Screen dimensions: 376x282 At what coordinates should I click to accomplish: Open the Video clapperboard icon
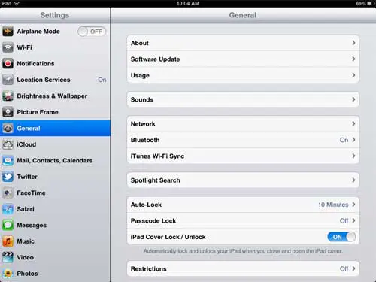(x=8, y=257)
